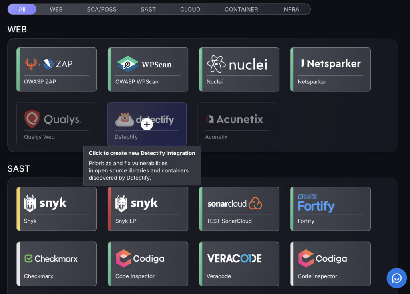The width and height of the screenshot is (410, 294).
Task: Click the Micro Focus Fortify logo
Action: (x=316, y=203)
